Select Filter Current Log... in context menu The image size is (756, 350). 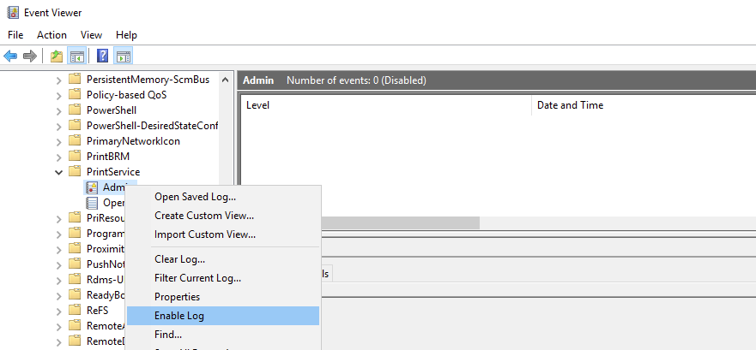[197, 278]
